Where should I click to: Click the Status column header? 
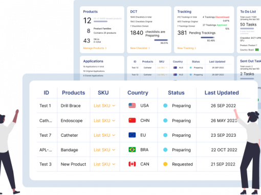tap(176, 93)
